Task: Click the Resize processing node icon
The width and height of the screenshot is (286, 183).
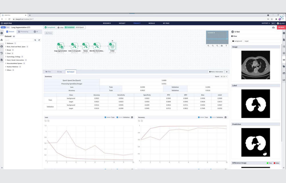Action: pos(85,46)
